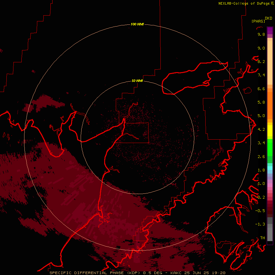275x275 pixels.
Task: Click the 9.0 scale value
Action: (x=261, y=48)
